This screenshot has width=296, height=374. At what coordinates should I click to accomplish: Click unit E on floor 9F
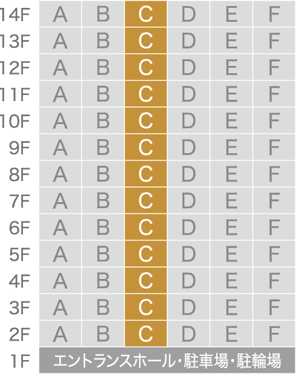pos(231,147)
